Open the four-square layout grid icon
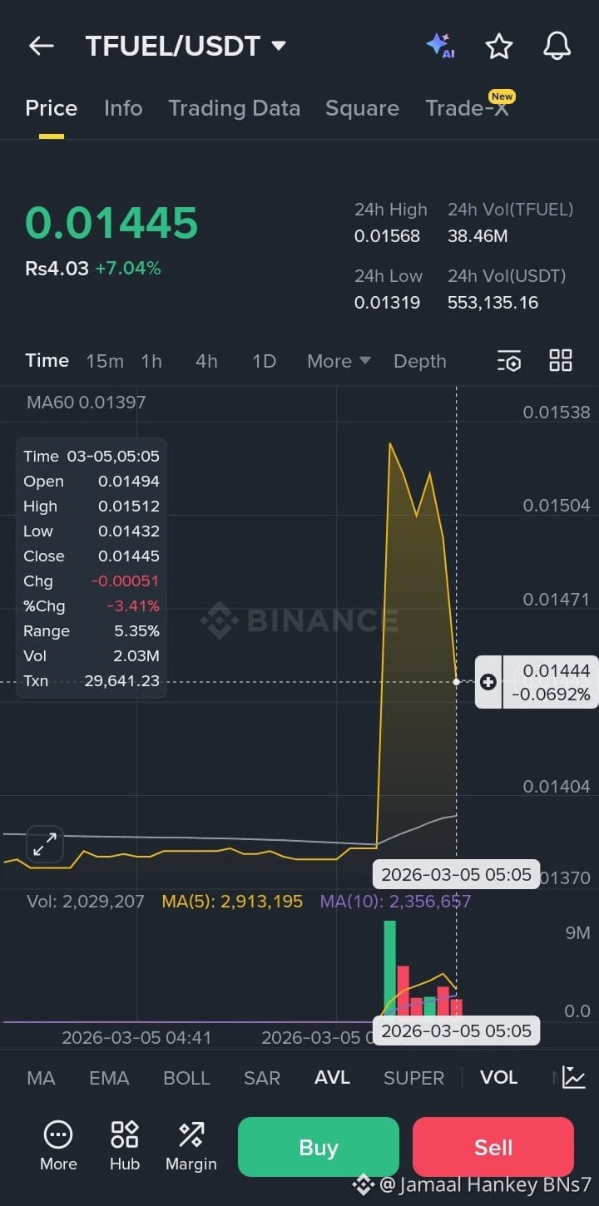The width and height of the screenshot is (599, 1206). [x=561, y=360]
